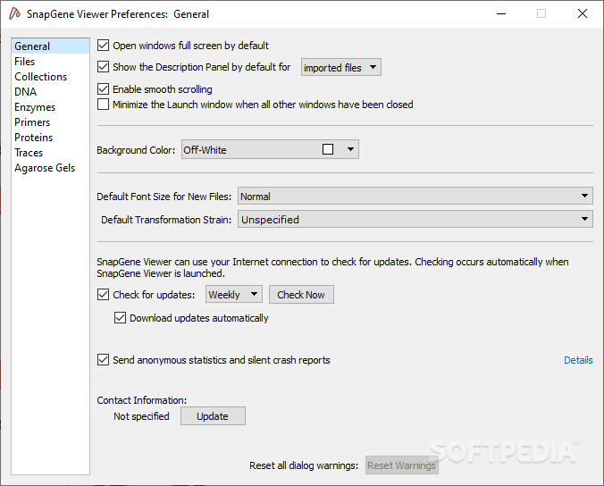The image size is (604, 486).
Task: Open the imported files dropdown
Action: point(341,67)
